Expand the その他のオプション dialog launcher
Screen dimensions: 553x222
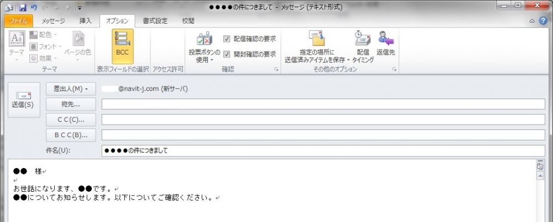394,70
